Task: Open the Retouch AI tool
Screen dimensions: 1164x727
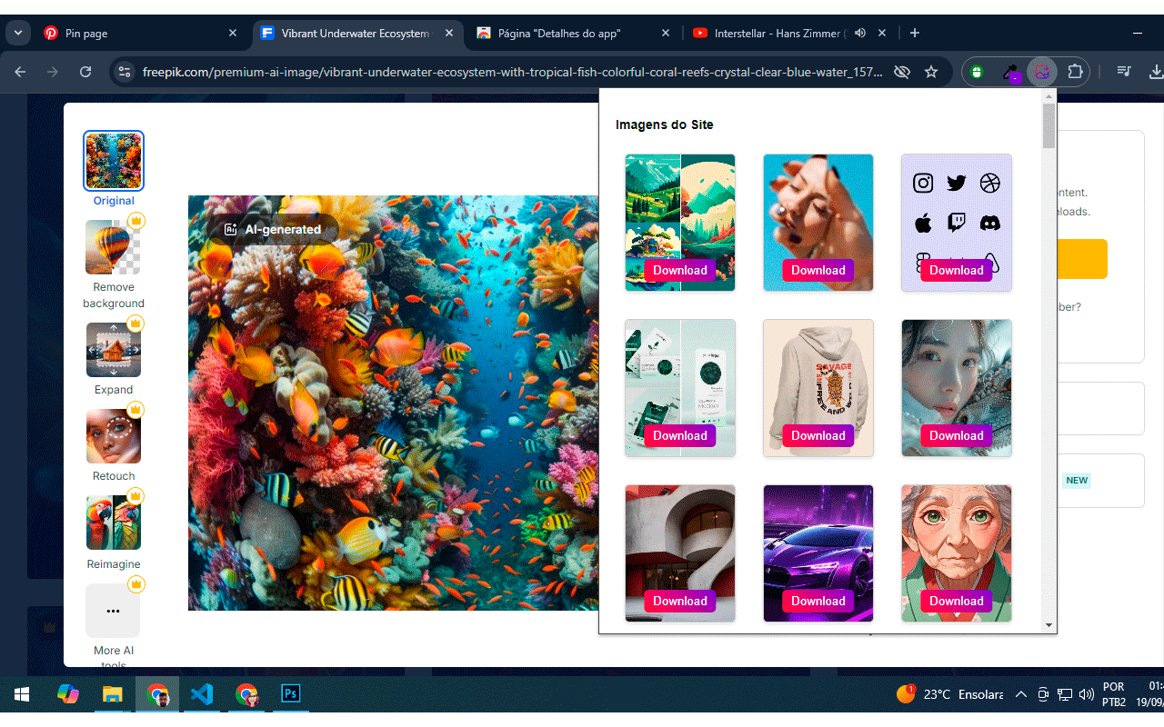Action: [113, 435]
